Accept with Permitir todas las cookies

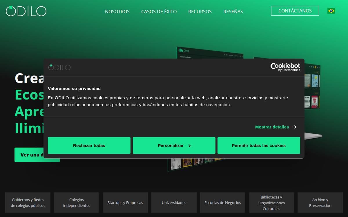click(259, 146)
